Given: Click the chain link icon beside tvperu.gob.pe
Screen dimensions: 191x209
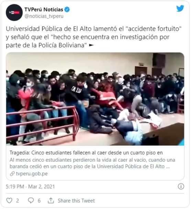Looking at the screenshot, I should (x=12, y=174).
